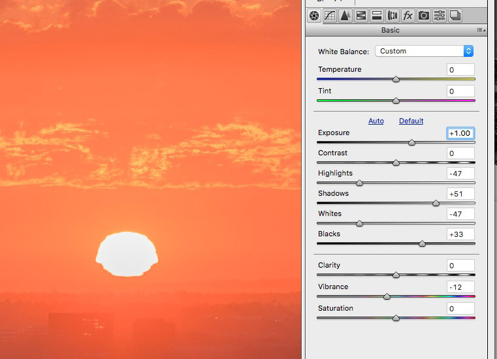This screenshot has height=359, width=497.
Task: Click the Blacks slider handle
Action: point(422,244)
